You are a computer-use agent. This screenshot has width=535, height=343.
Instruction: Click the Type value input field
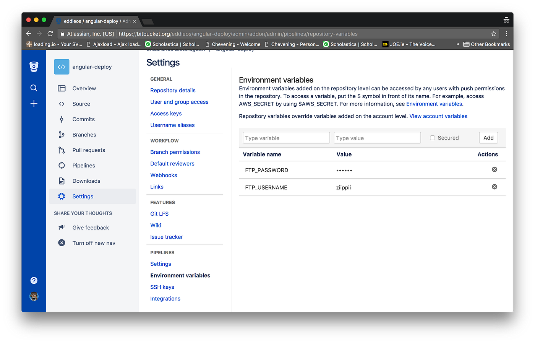pyautogui.click(x=377, y=138)
